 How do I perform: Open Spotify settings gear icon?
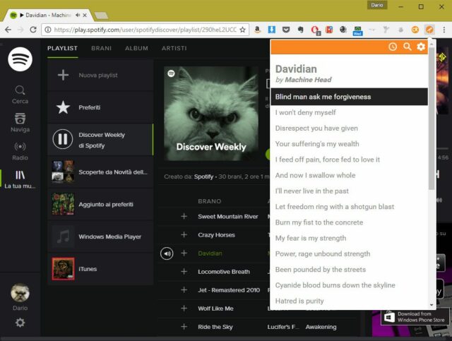[20, 323]
